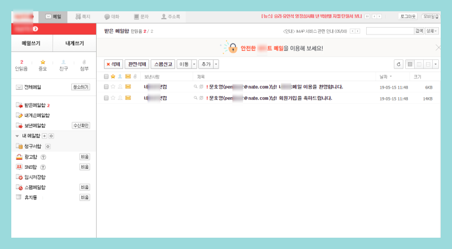The image size is (452, 249).
Task: Empty 휴지통 with 비움 button
Action: tap(85, 198)
